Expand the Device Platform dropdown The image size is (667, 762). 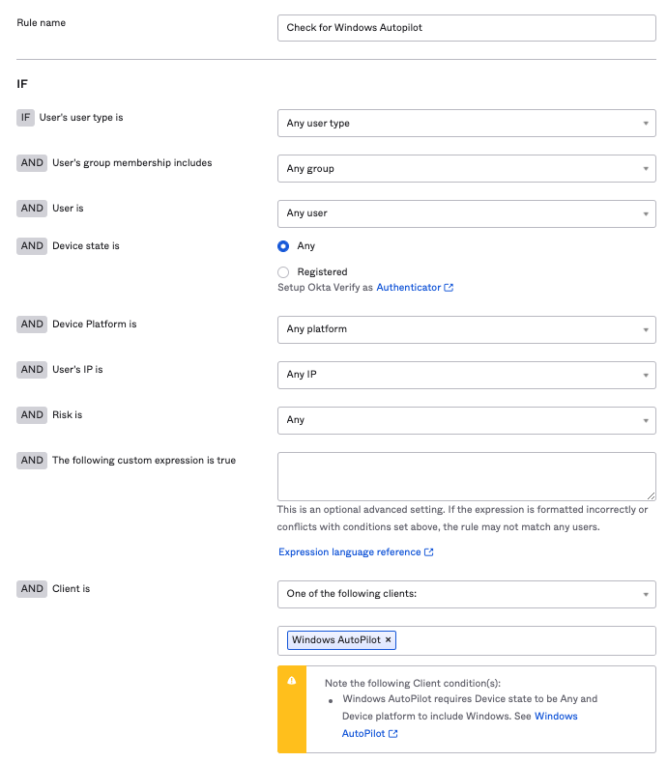466,329
